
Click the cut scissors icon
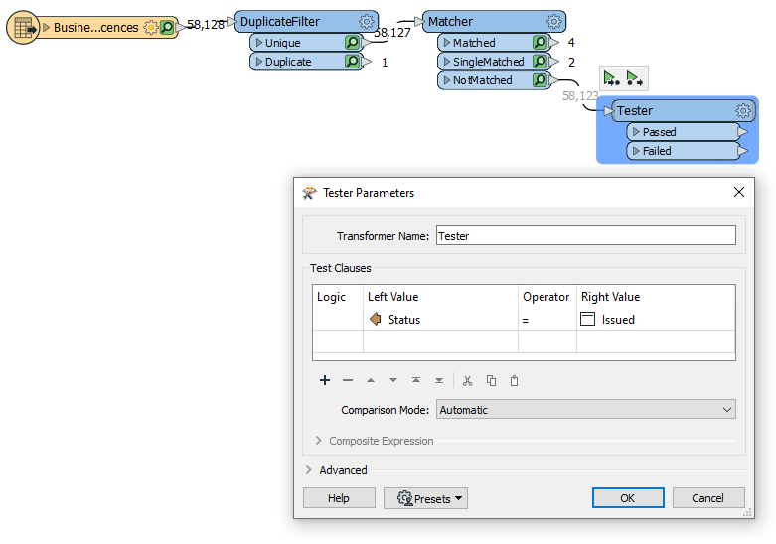click(467, 380)
